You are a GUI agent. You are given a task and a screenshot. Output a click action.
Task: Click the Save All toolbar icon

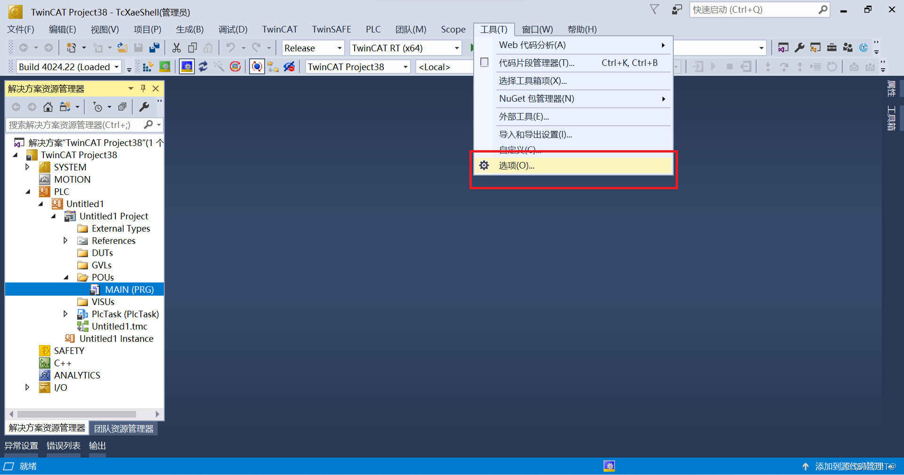(154, 48)
